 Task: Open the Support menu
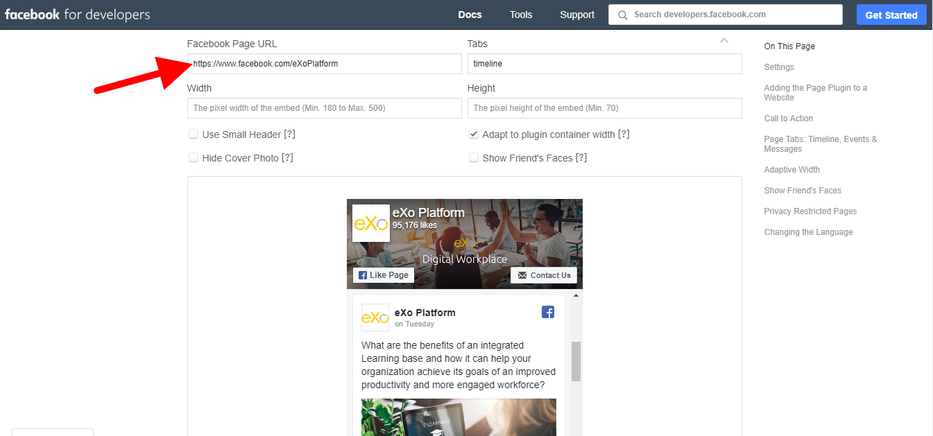click(x=577, y=15)
